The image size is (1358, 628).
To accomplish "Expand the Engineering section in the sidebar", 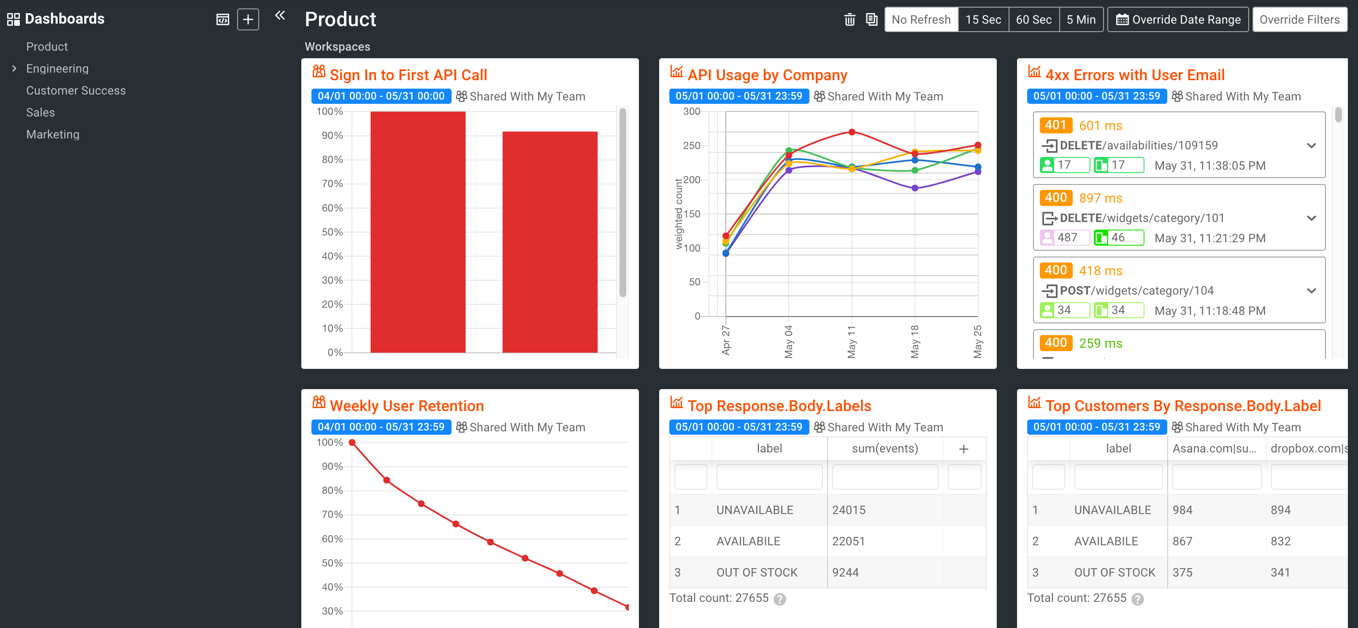I will [14, 68].
